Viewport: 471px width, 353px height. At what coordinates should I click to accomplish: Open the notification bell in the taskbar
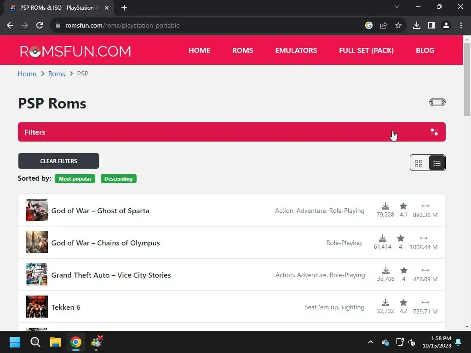click(x=459, y=342)
